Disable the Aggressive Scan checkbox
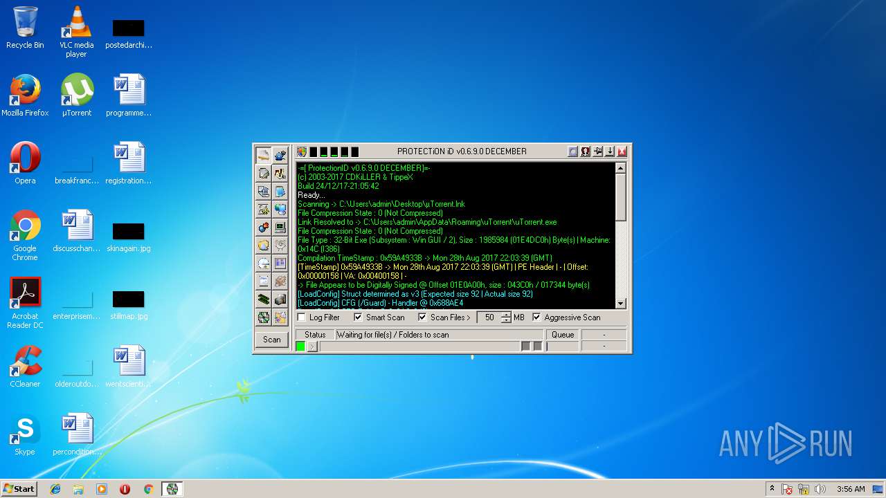This screenshot has height=498, width=886. (536, 317)
